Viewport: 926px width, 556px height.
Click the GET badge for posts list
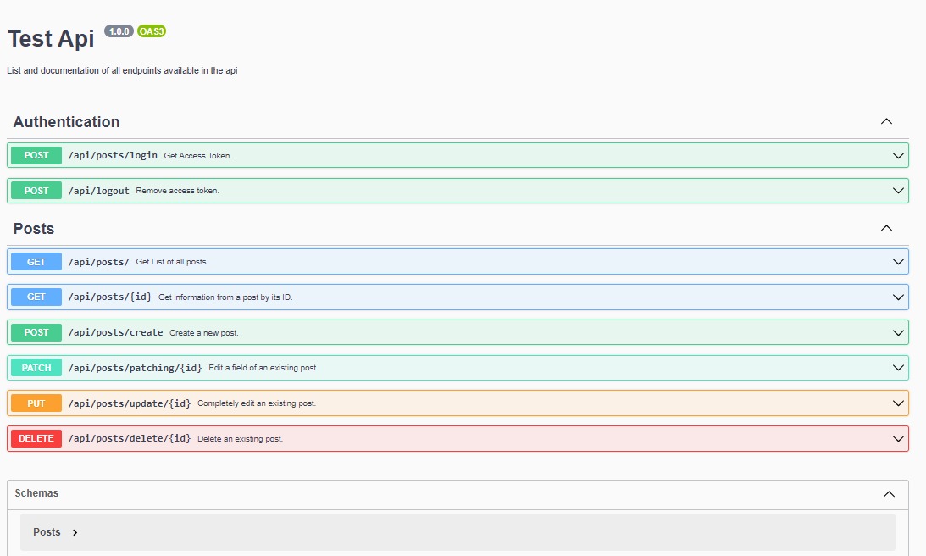(x=36, y=262)
